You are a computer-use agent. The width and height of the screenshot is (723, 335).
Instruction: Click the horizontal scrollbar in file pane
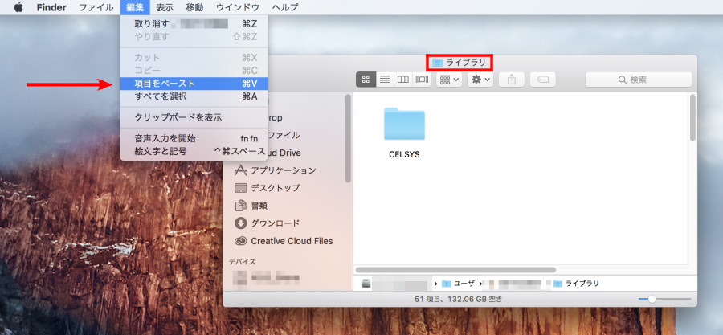[x=455, y=270]
